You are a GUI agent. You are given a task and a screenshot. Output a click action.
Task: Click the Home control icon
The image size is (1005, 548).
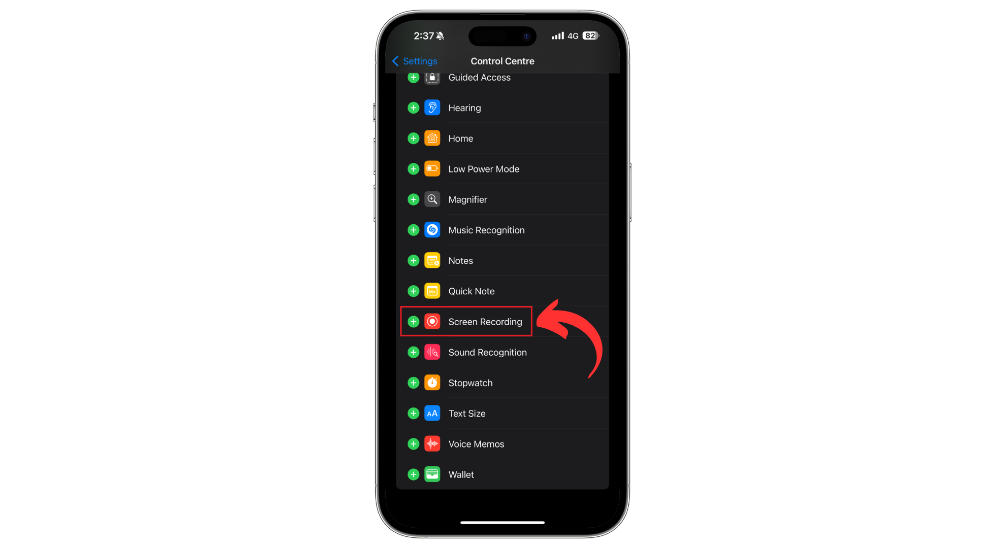(432, 139)
